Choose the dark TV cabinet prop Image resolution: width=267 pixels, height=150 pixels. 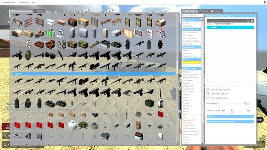[x=72, y=22]
